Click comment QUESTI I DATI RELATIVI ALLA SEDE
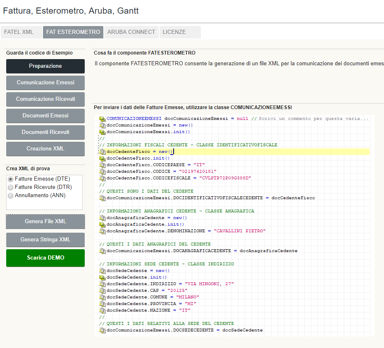384x348 pixels. point(167,324)
